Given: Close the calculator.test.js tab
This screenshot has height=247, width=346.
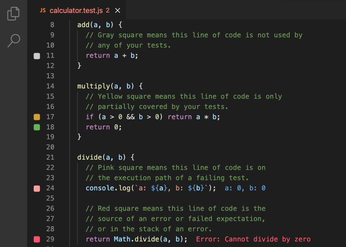Looking at the screenshot, I should click(x=118, y=10).
